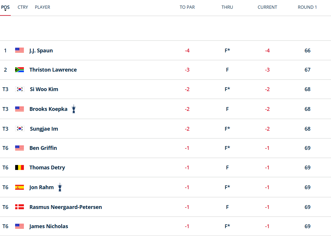Viewport: 331px width, 236px height.
Task: Click the PLAYER column header
Action: (x=42, y=7)
